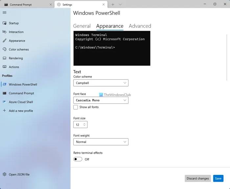Close the Settings tab

[103, 5]
